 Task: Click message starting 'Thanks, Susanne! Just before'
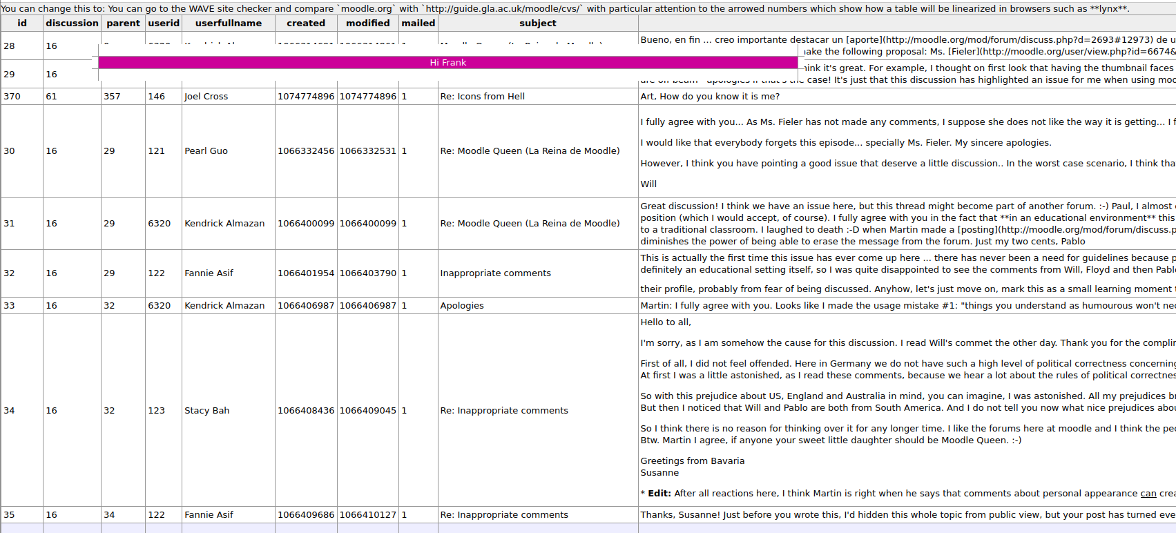907,514
